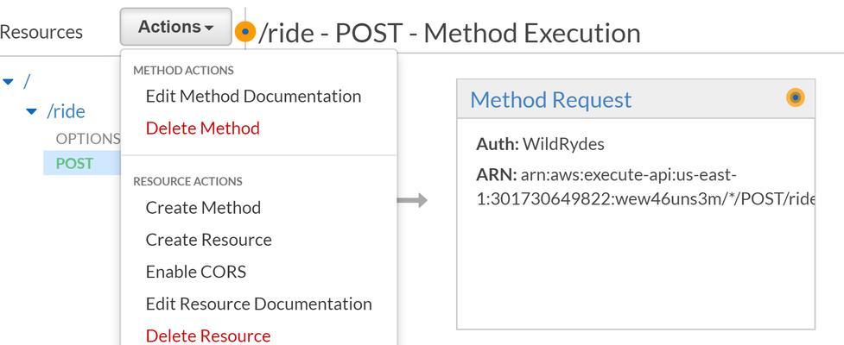This screenshot has width=844, height=345.
Task: Open the Method Request link
Action: (x=550, y=100)
